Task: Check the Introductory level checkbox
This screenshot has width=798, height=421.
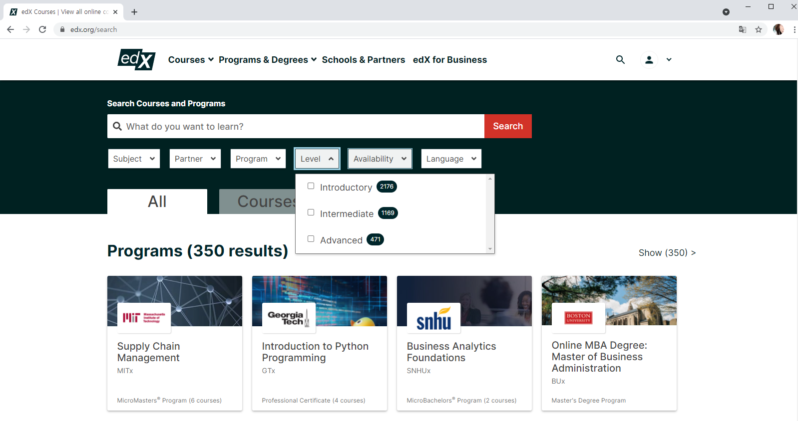Action: 311,186
